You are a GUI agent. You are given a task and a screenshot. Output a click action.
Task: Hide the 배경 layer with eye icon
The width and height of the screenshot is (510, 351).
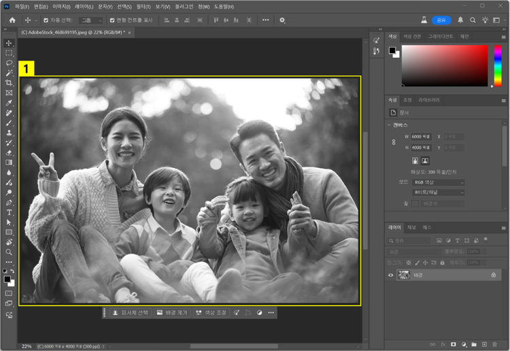[x=390, y=275]
